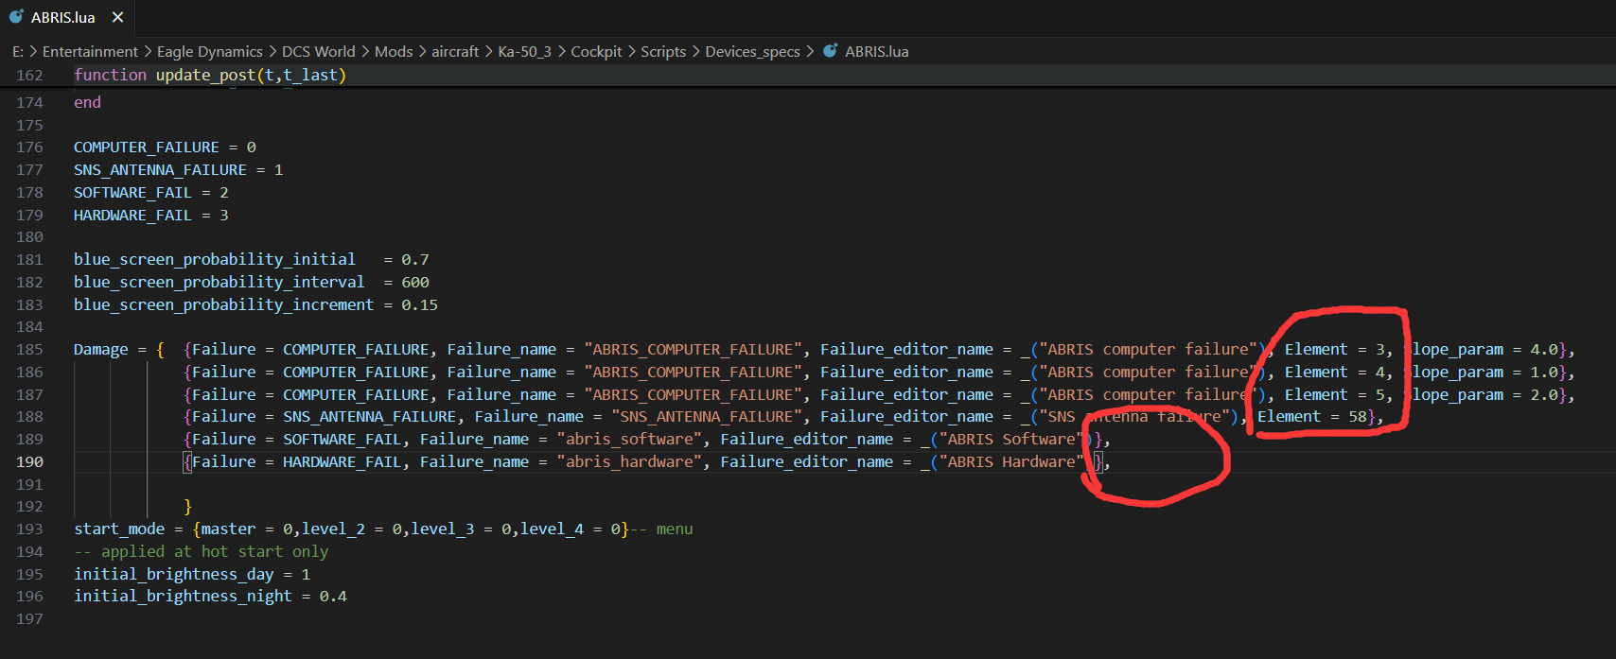The image size is (1616, 659).
Task: Click COMPUTER_FAILURE = 0 on line 176
Action: [x=165, y=147]
